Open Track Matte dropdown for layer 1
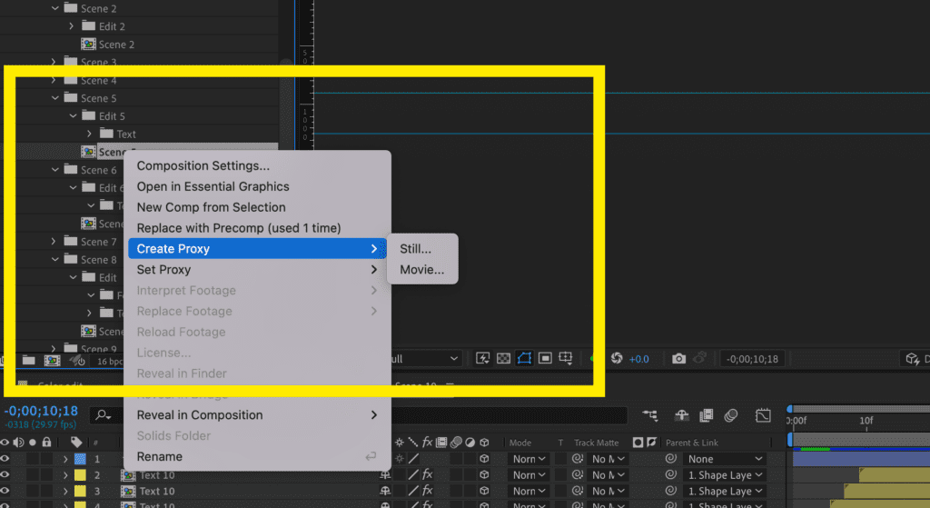Screen dimensions: 930x508 pyautogui.click(x=608, y=459)
